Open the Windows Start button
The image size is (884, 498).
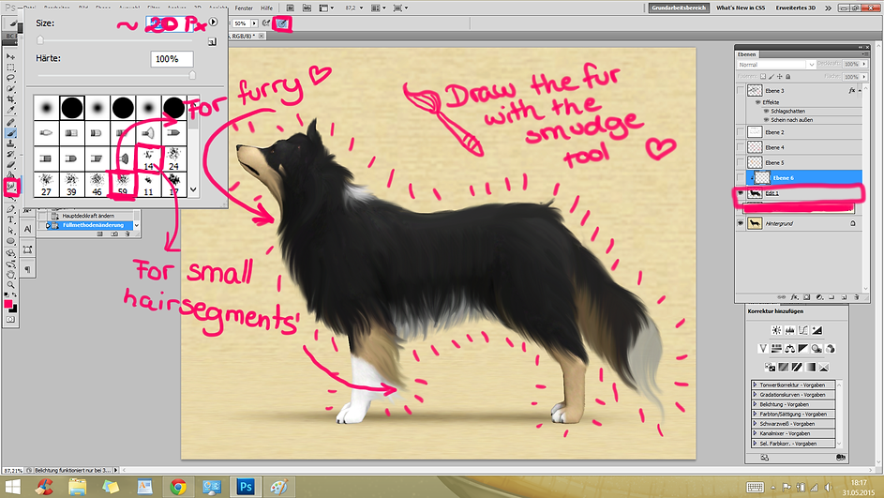coord(12,487)
